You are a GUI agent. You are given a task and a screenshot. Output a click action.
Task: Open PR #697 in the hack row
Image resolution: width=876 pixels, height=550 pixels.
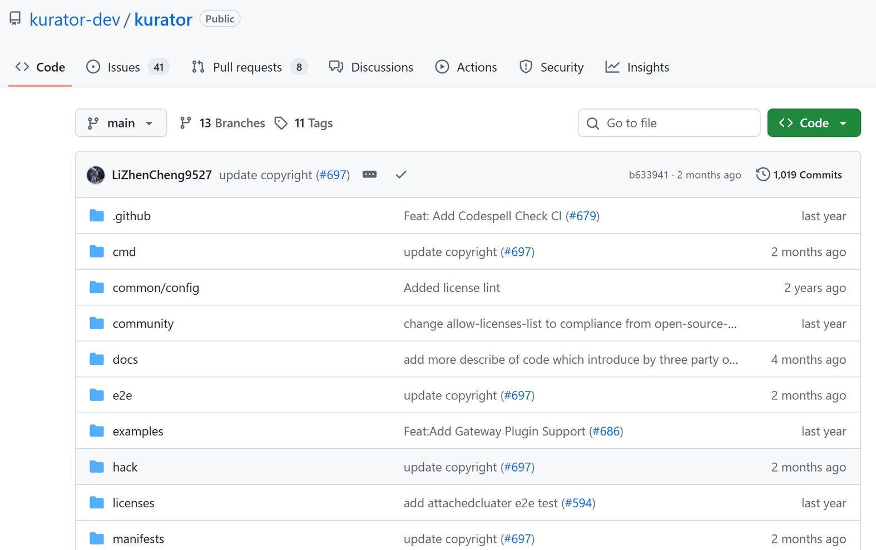click(x=517, y=467)
